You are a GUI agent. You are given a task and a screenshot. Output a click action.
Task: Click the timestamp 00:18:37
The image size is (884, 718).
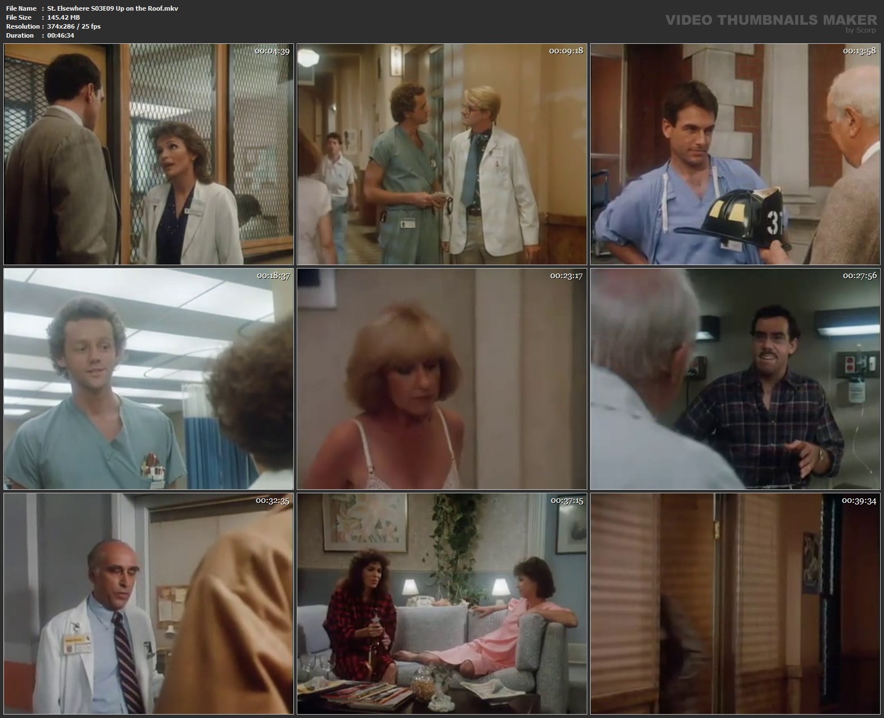point(273,276)
